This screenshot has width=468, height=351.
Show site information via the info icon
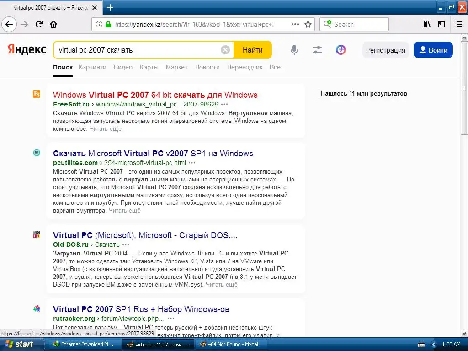99,24
